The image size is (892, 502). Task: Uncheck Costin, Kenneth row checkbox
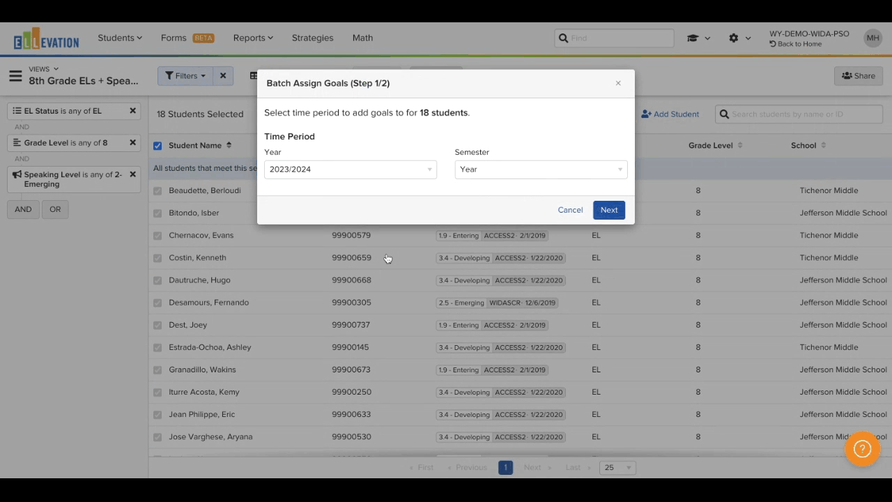157,257
